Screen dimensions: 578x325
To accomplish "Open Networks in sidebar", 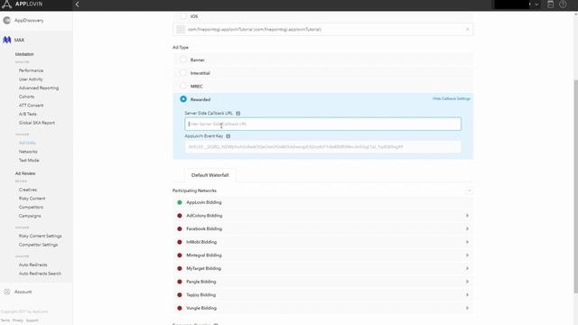I will [28, 152].
